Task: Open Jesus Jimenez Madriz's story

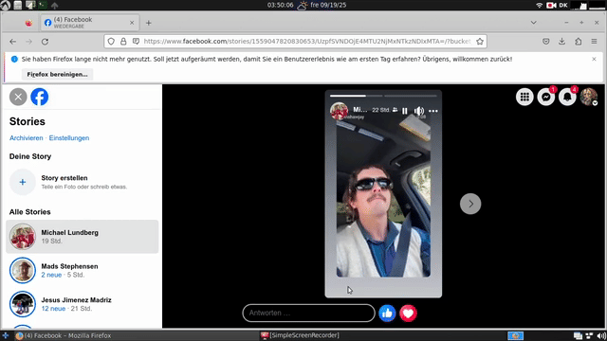Action: [83, 304]
